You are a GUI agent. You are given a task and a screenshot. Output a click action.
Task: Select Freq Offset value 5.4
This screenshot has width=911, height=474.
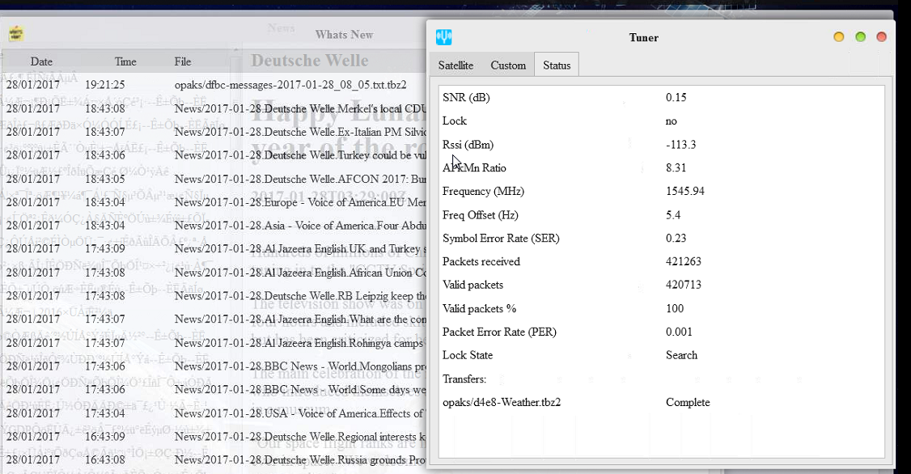point(673,215)
